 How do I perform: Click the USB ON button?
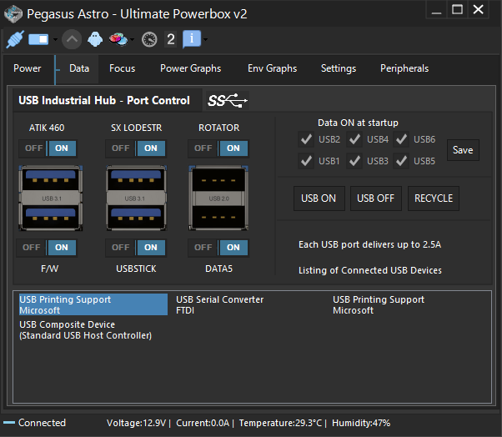pos(319,198)
